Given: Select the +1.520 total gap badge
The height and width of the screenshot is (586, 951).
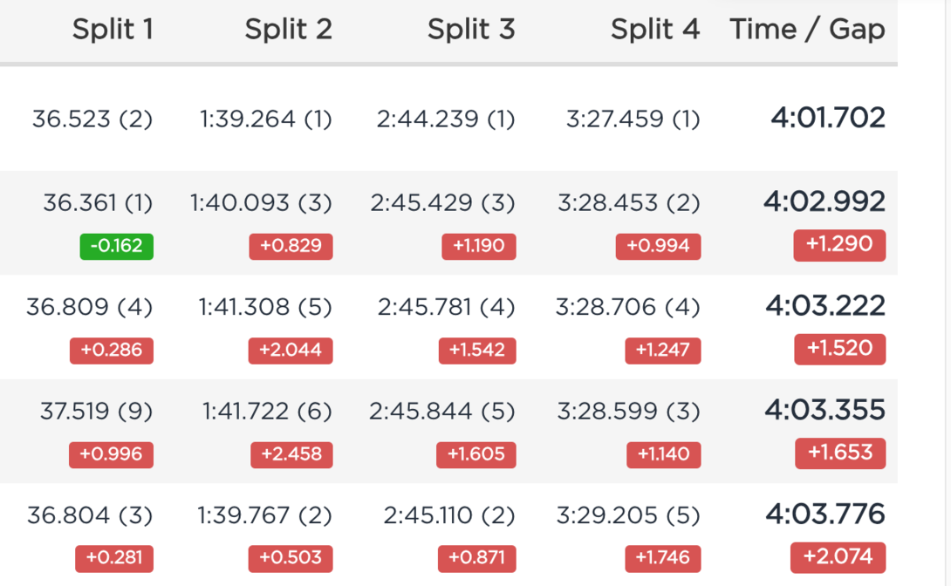Looking at the screenshot, I should 839,349.
